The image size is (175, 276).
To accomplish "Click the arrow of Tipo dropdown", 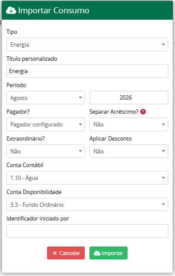I will [x=163, y=44].
